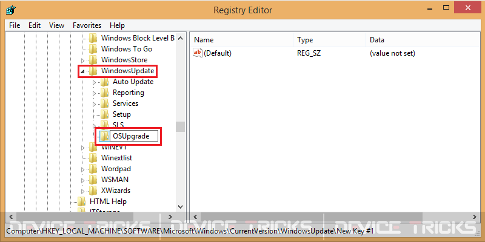Screen dimensions: 485x242
Task: Select the Auto Update key label
Action: (133, 82)
